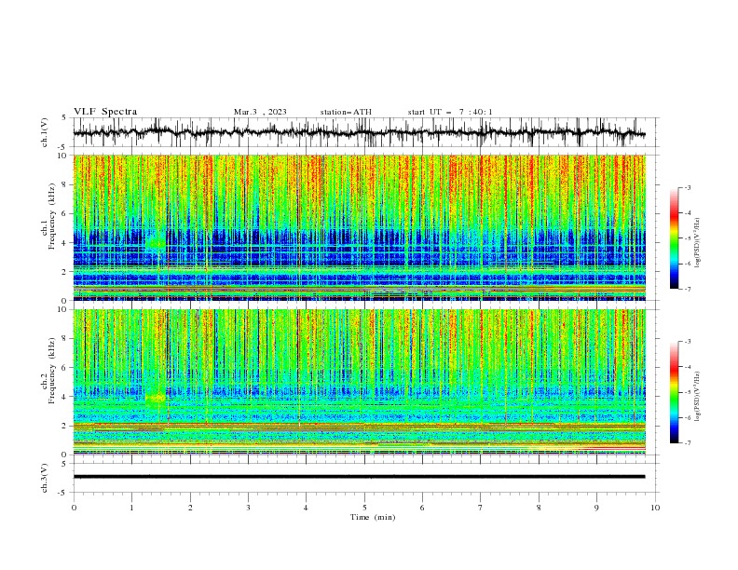Click the "-5" tick on ch.1(V) axis
The image size is (738, 570).
63,147
